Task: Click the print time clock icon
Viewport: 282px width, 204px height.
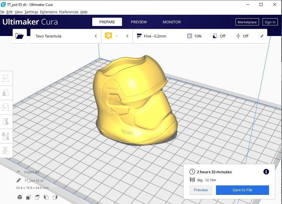Action: pyautogui.click(x=192, y=172)
